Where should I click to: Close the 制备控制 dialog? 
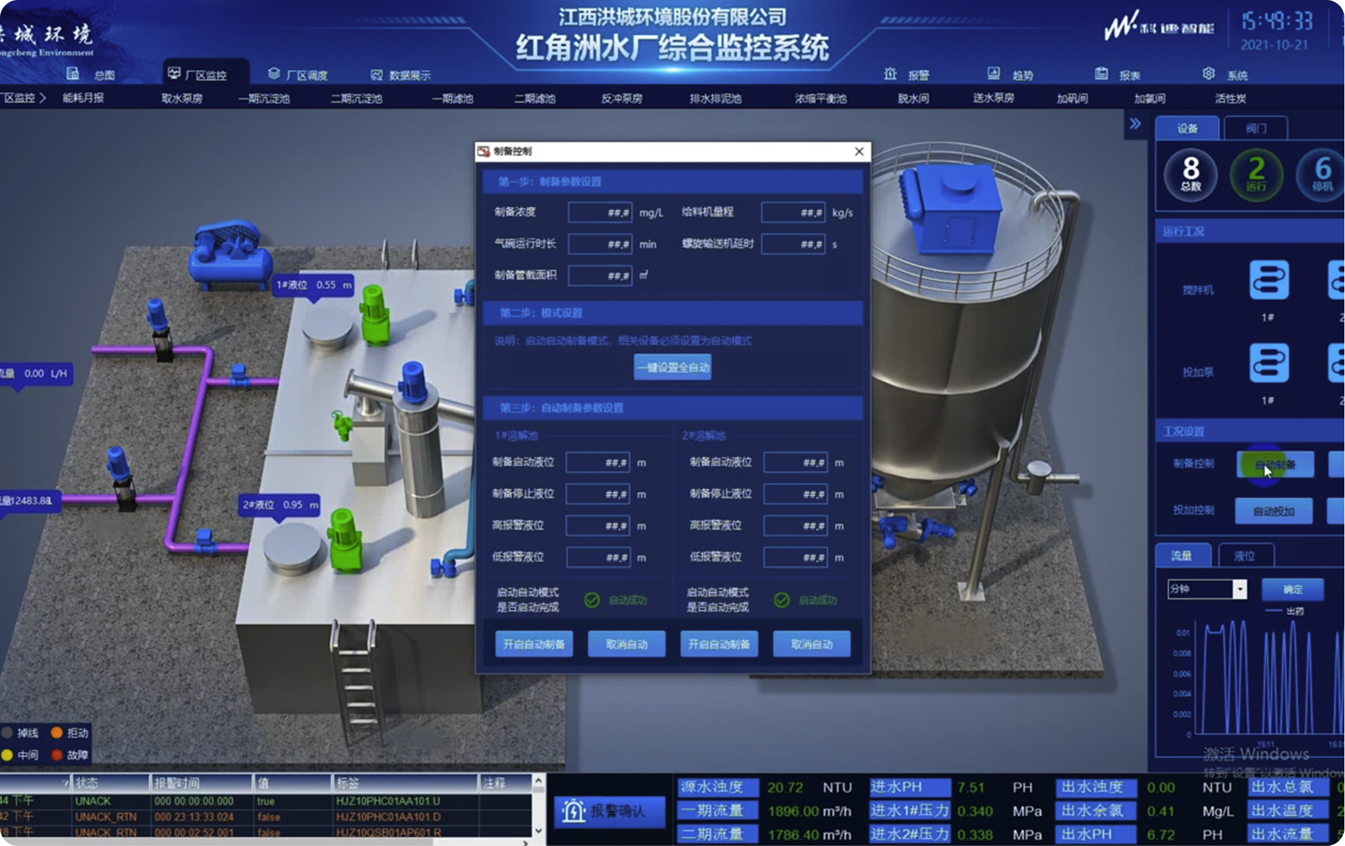pos(859,151)
